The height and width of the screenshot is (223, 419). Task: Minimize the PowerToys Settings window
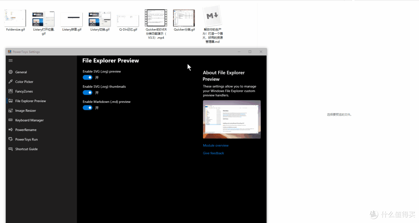coord(239,52)
